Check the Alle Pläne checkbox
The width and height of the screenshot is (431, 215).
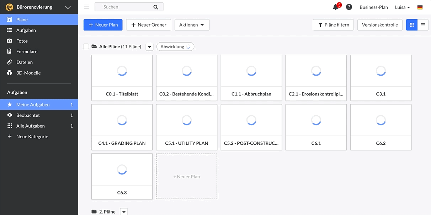point(86,46)
